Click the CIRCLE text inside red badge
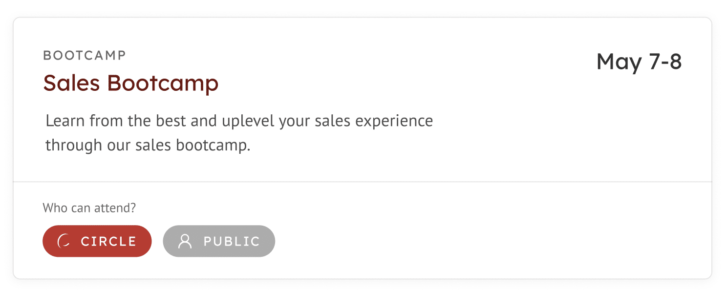727x292 pixels. tap(108, 241)
